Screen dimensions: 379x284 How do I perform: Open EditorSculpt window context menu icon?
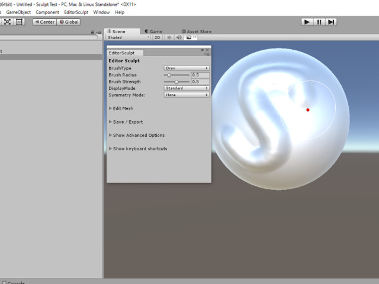click(x=207, y=54)
